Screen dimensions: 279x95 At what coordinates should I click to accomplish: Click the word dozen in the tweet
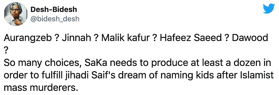tap(247, 63)
